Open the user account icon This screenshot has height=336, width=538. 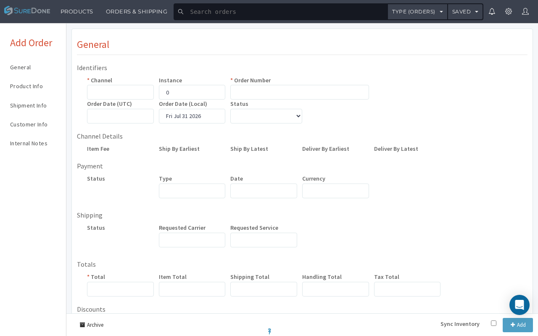tap(525, 11)
